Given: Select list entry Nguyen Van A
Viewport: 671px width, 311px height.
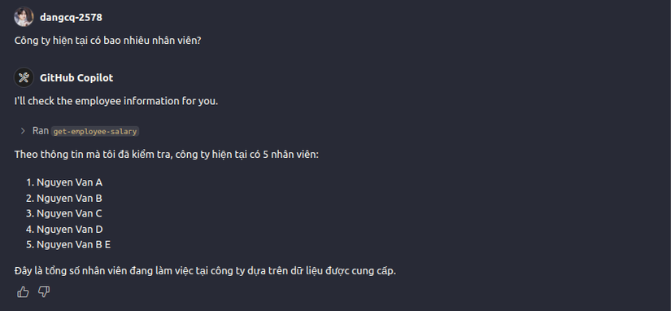Looking at the screenshot, I should tap(70, 183).
